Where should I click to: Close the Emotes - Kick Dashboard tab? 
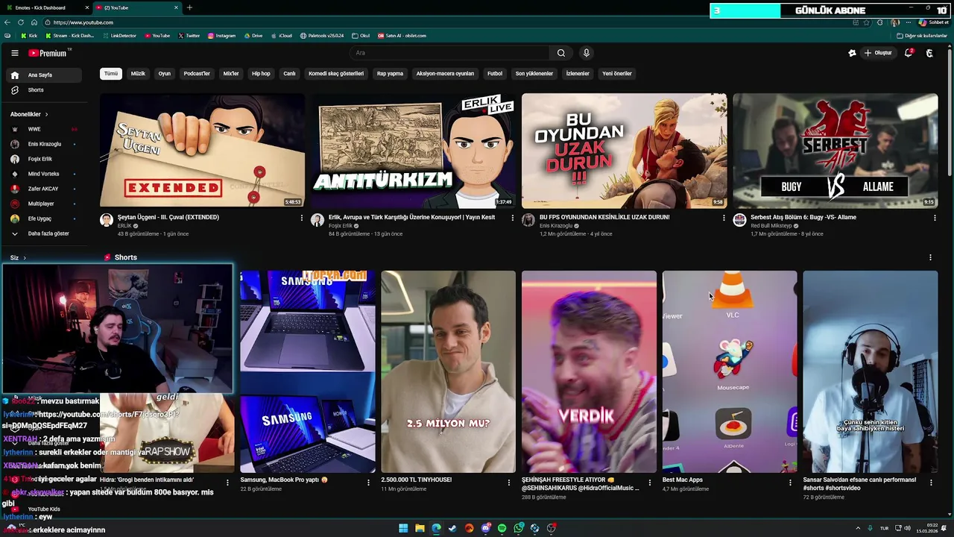[x=87, y=7]
